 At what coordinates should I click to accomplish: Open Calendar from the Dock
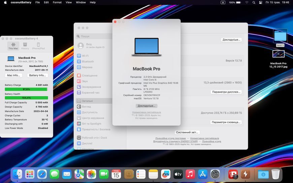click(x=116, y=174)
